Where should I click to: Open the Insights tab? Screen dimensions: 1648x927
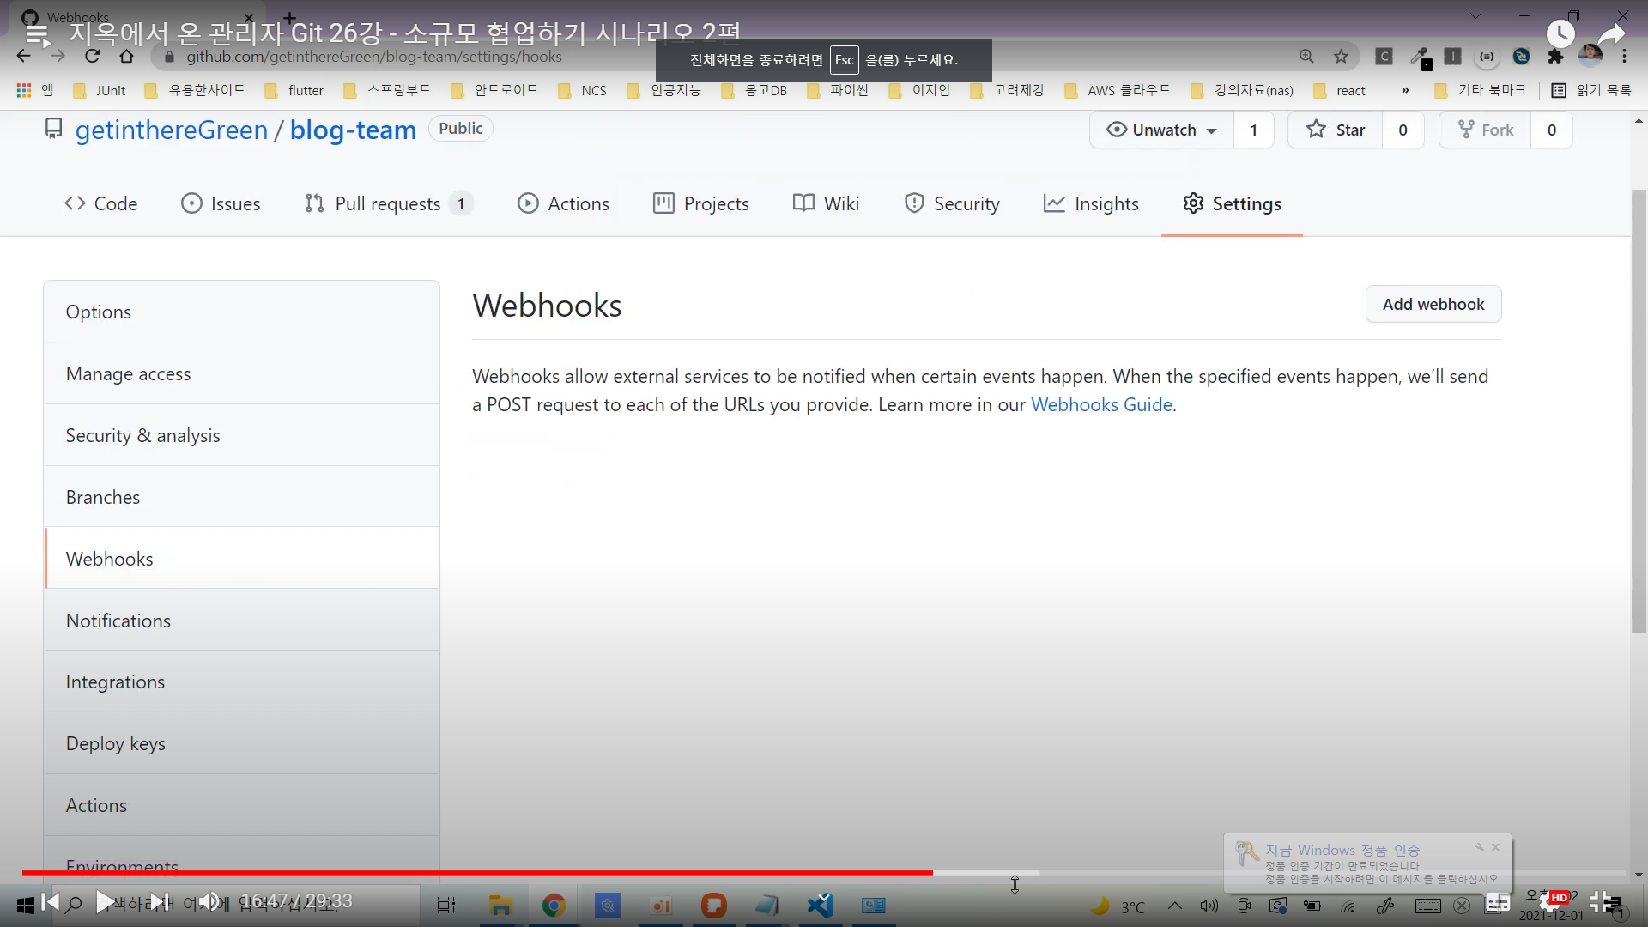pos(1091,203)
